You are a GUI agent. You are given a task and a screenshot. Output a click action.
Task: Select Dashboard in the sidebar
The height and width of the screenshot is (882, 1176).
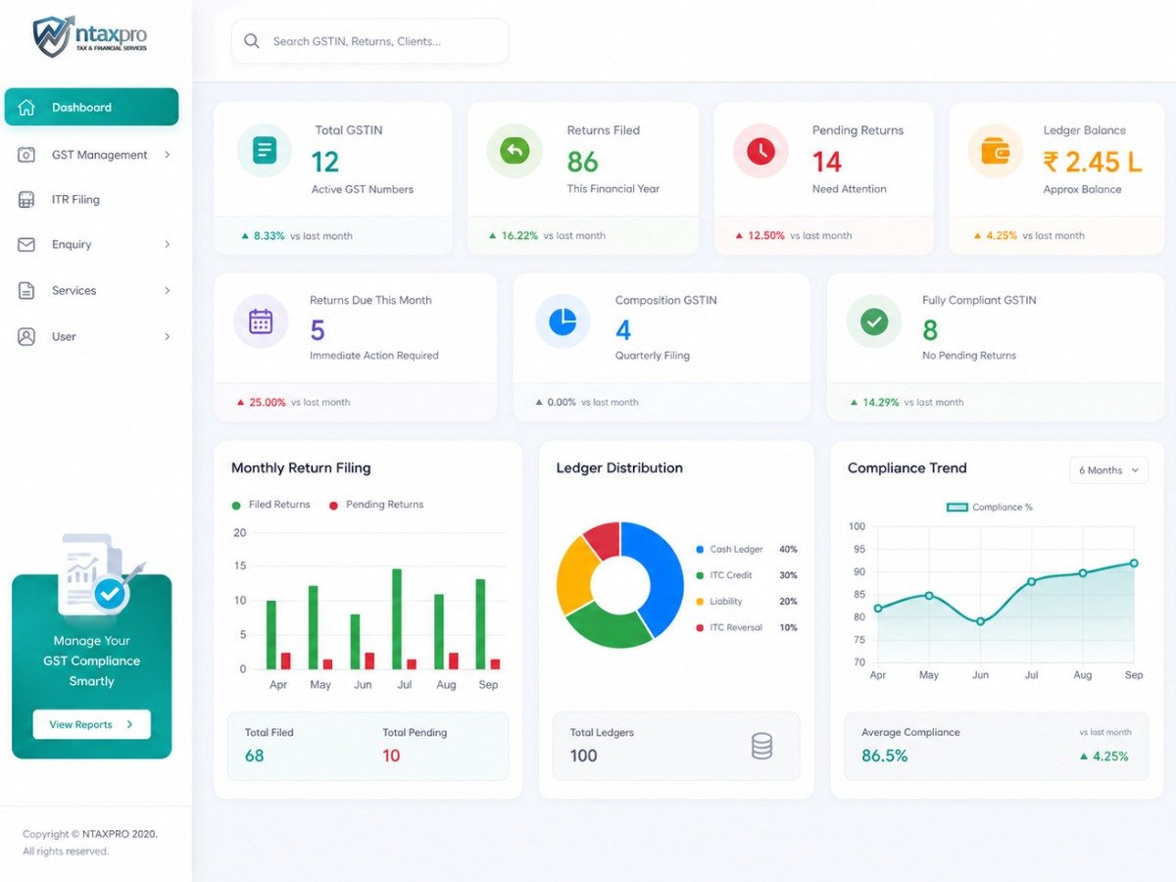92,107
